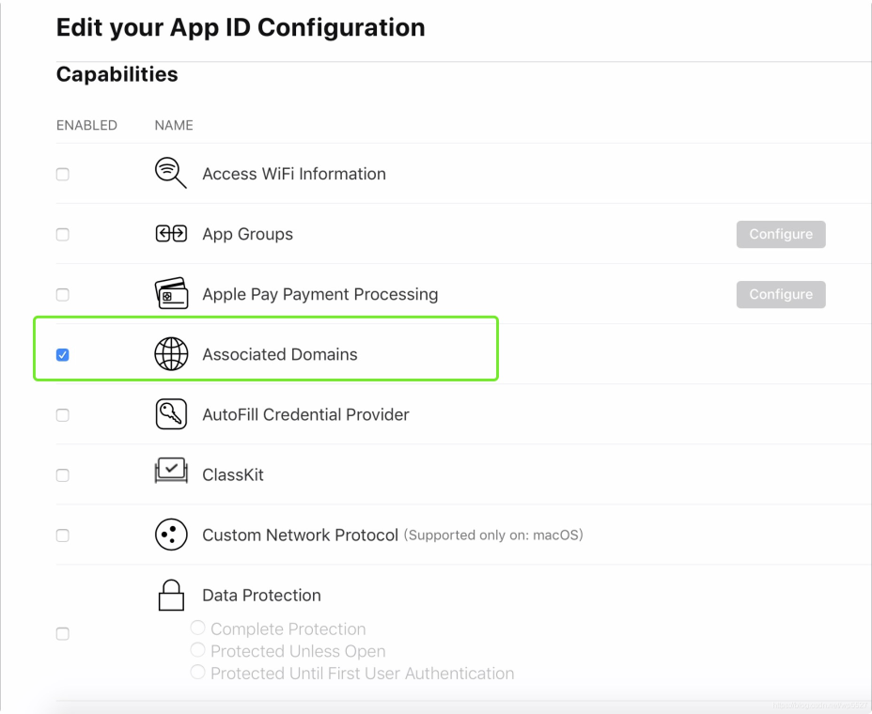Screen dimensions: 872x714
Task: Click the Supported only on macOS note
Action: 493,535
